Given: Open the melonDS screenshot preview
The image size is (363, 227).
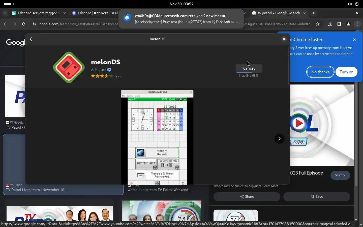Looking at the screenshot, I should (x=157, y=137).
